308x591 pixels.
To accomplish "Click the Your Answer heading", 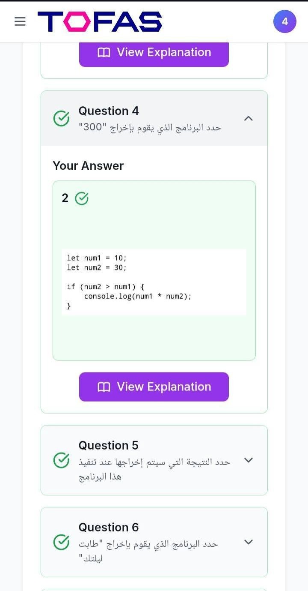I will click(x=88, y=166).
